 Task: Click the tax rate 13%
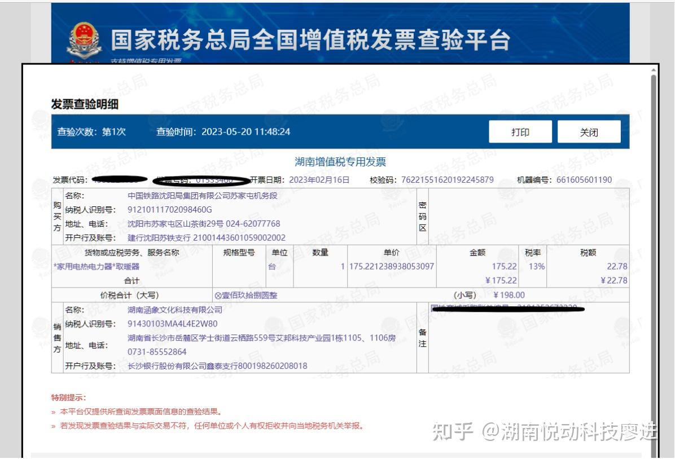tap(536, 267)
